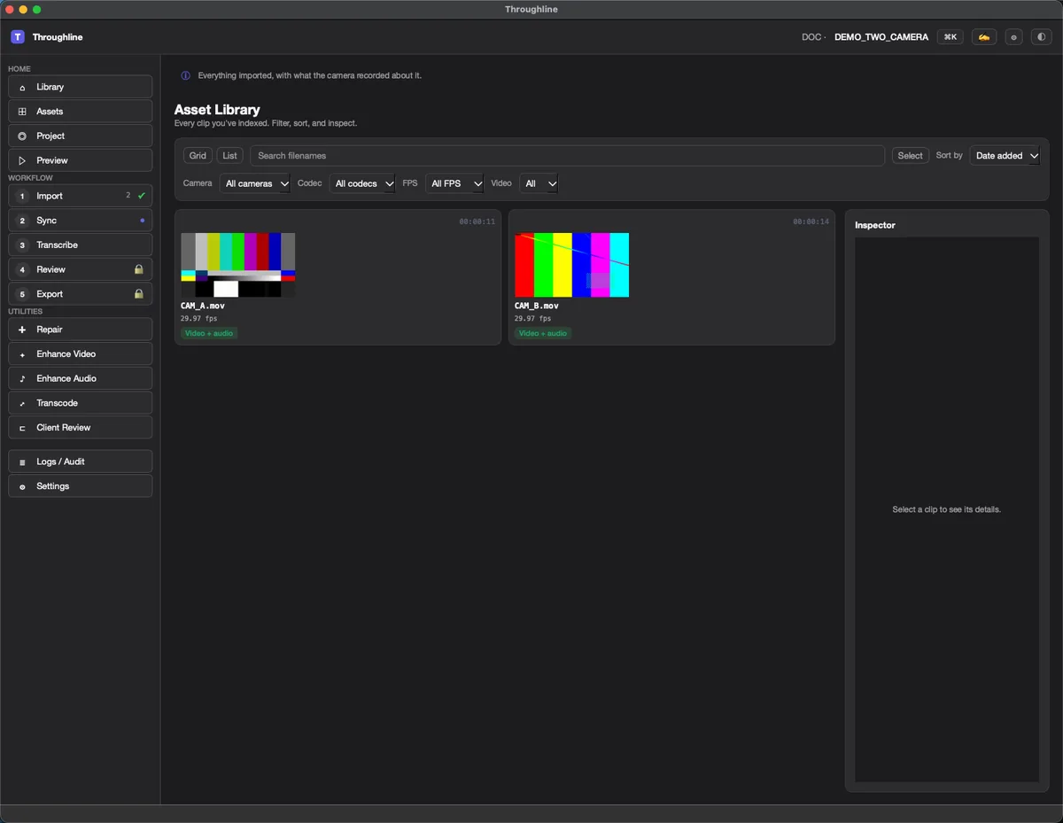Click the CAM_A.mov filename
This screenshot has height=823, width=1063.
(x=203, y=306)
